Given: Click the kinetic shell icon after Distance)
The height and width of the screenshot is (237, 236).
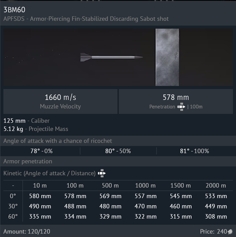Looking at the screenshot, I should click(102, 173).
